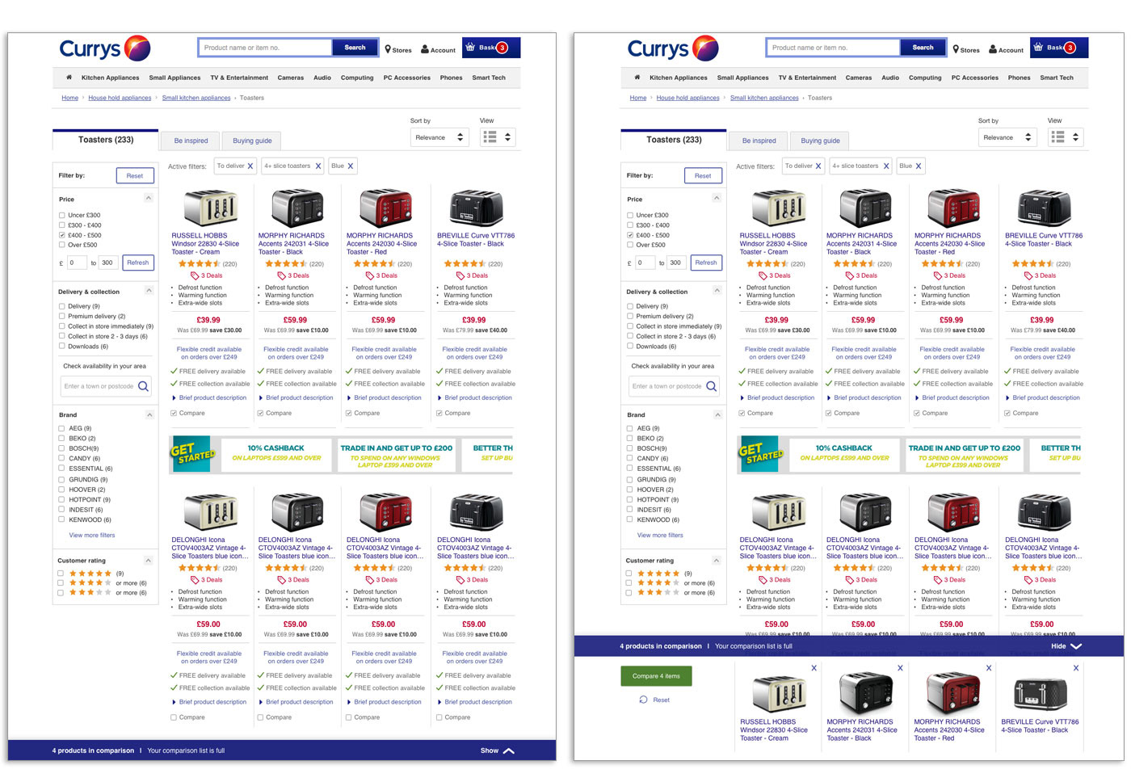The image size is (1131, 782).
Task: Follow 'Small kitchen appliances' breadcrumb on left page
Action: click(196, 98)
